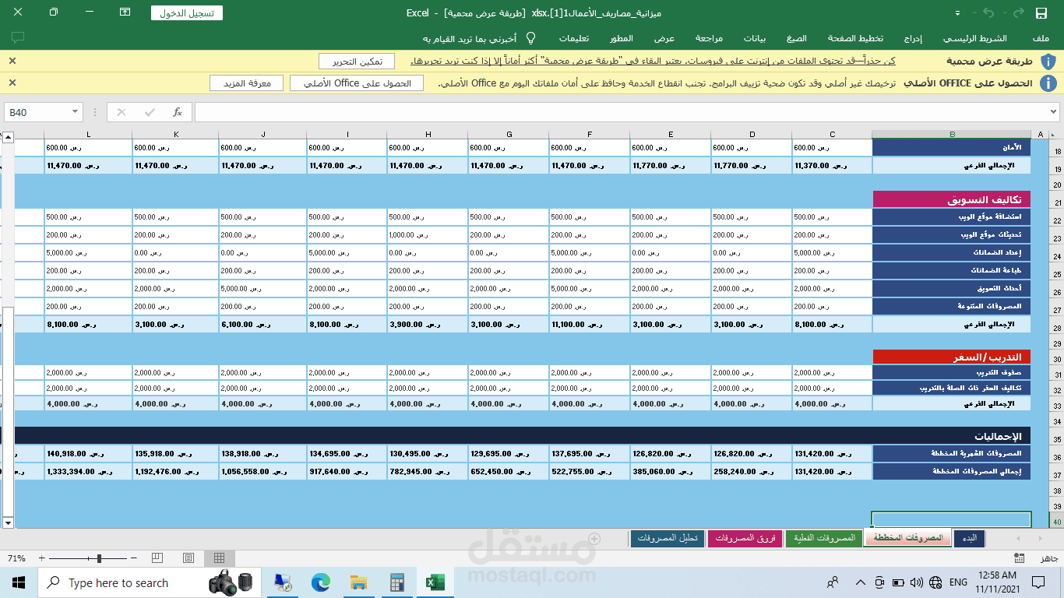Open the الشريط الرئيسي (Home) tab
The image size is (1064, 598).
pyautogui.click(x=975, y=38)
